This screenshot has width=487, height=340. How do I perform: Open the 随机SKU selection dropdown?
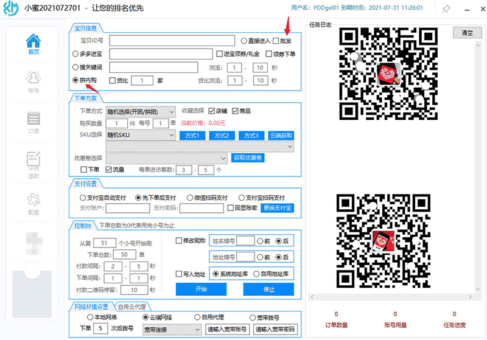141,135
